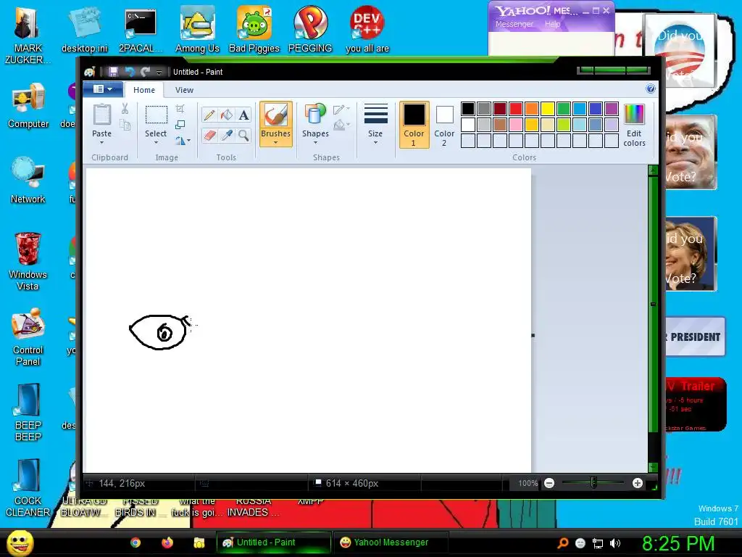Open Customize Quick Access Toolbar dropdown
The width and height of the screenshot is (742, 557).
pyautogui.click(x=159, y=72)
